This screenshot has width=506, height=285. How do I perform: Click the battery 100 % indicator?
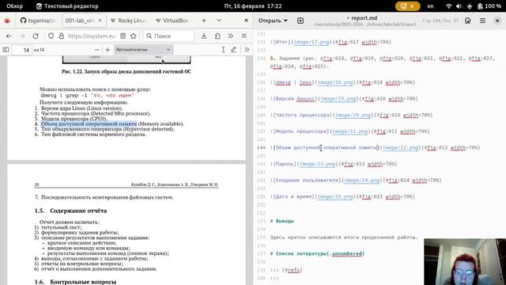click(x=489, y=6)
